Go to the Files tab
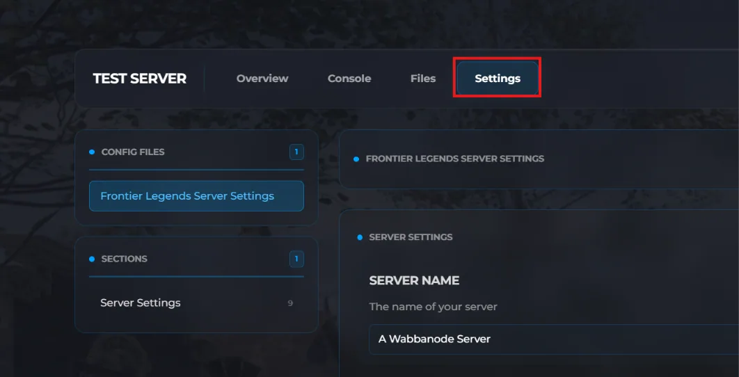This screenshot has width=739, height=377. 423,79
